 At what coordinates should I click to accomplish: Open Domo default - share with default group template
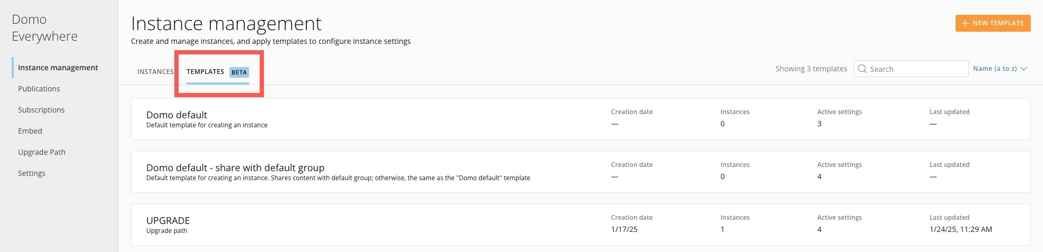(x=235, y=168)
